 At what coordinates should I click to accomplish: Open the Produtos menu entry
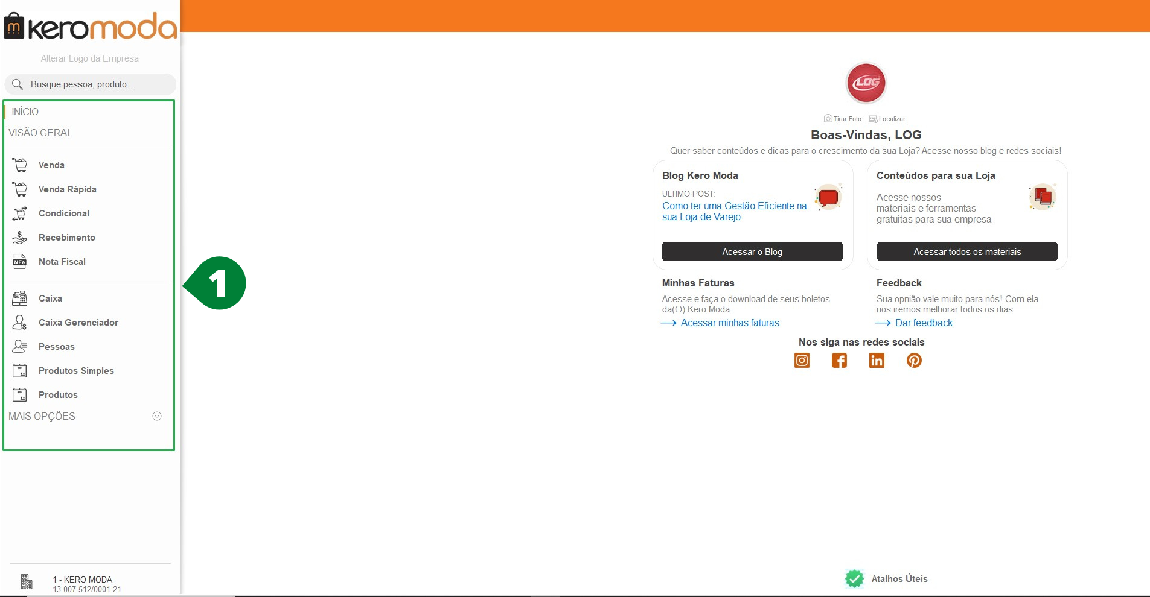click(58, 395)
